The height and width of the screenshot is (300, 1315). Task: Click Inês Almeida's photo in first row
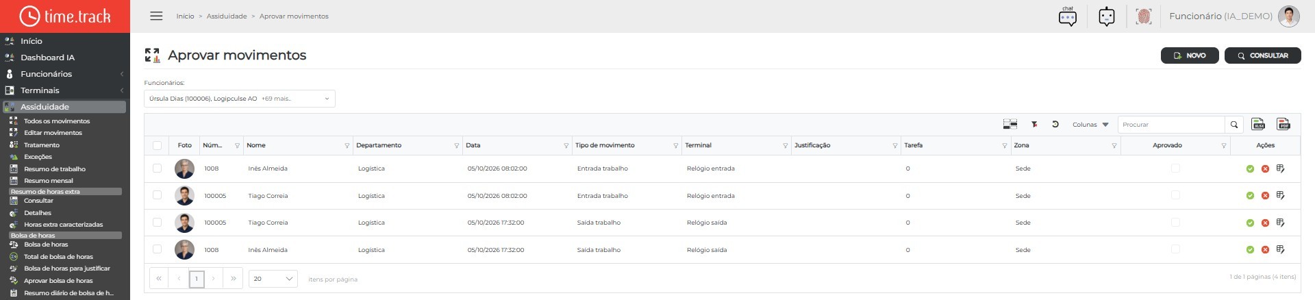tap(184, 168)
